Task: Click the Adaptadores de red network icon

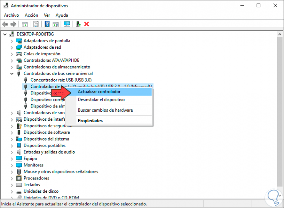Action: click(19, 48)
